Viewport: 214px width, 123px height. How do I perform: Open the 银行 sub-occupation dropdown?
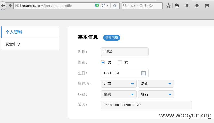(x=156, y=94)
